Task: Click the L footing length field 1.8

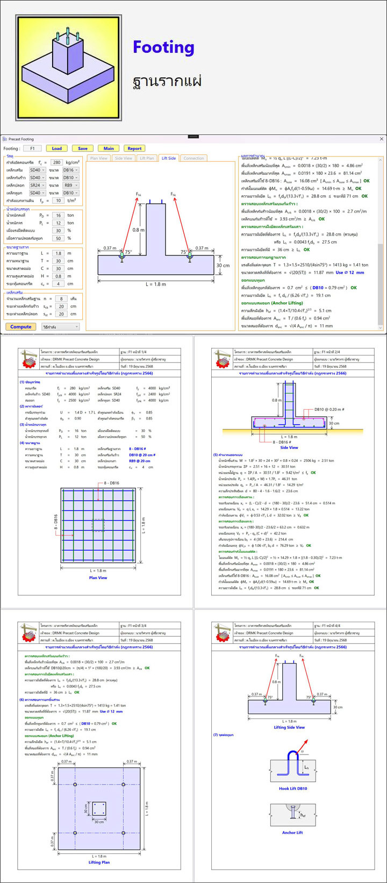Action: click(57, 253)
